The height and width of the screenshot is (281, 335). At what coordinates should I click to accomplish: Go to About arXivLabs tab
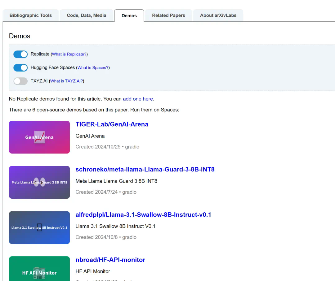(218, 15)
